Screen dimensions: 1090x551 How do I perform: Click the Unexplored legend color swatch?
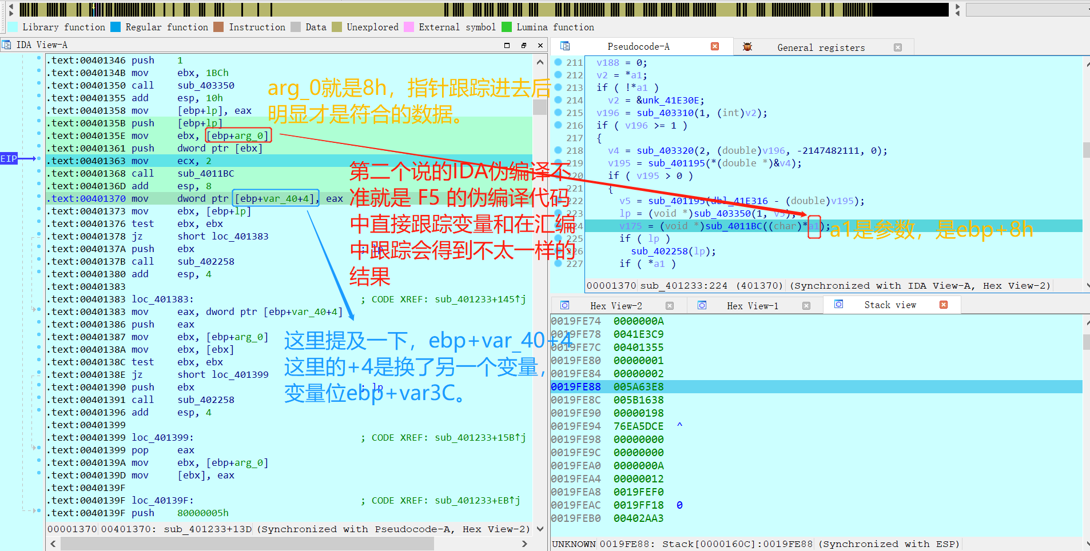[337, 27]
